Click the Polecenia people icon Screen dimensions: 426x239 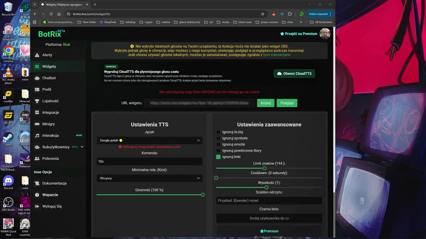37,159
